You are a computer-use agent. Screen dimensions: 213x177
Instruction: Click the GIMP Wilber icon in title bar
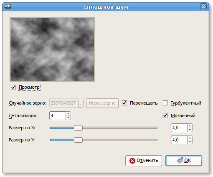(8, 6)
